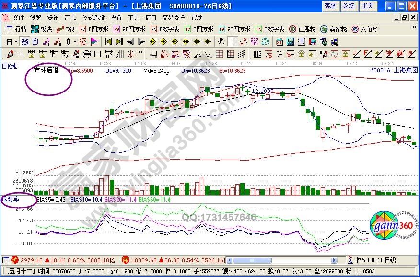Select the hand pan tool
The image size is (420, 277).
[221, 42]
